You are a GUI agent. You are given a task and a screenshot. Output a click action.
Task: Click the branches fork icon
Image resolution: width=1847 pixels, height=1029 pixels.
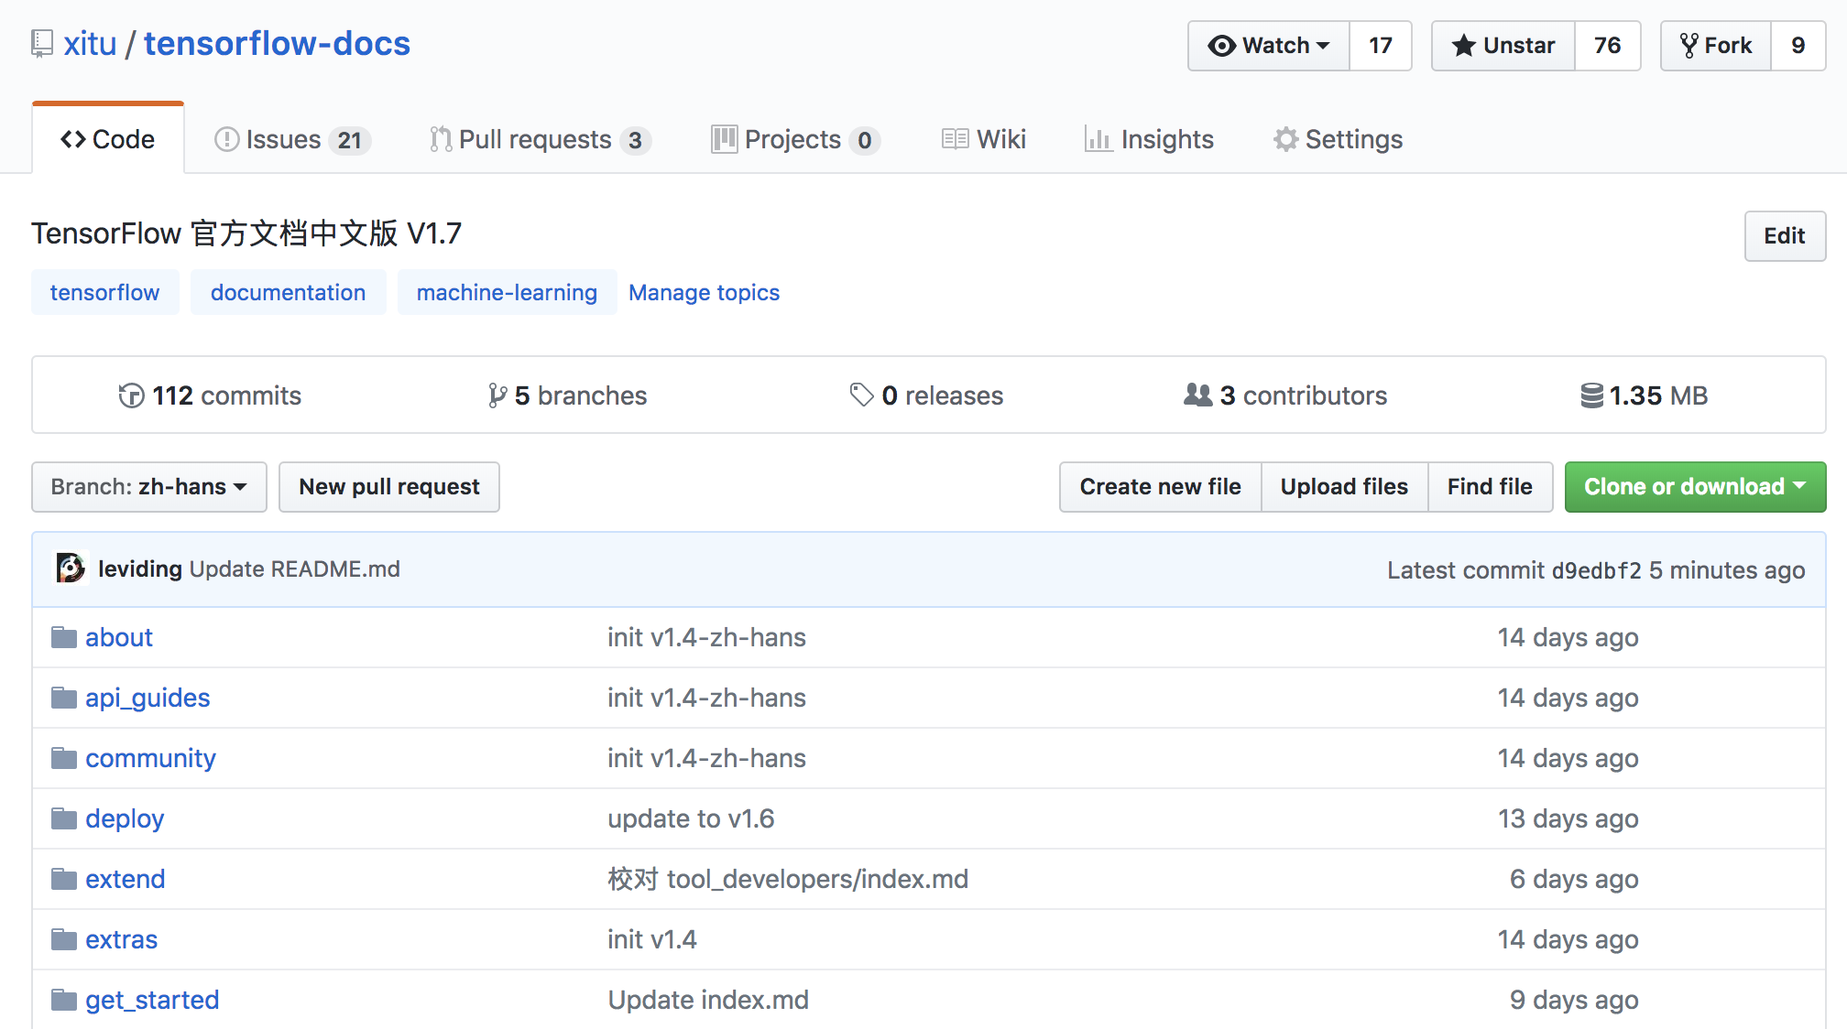[x=497, y=395]
